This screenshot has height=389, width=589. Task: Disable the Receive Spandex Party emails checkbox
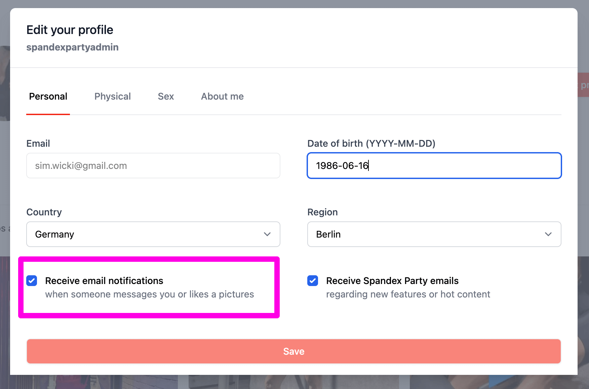(x=313, y=281)
